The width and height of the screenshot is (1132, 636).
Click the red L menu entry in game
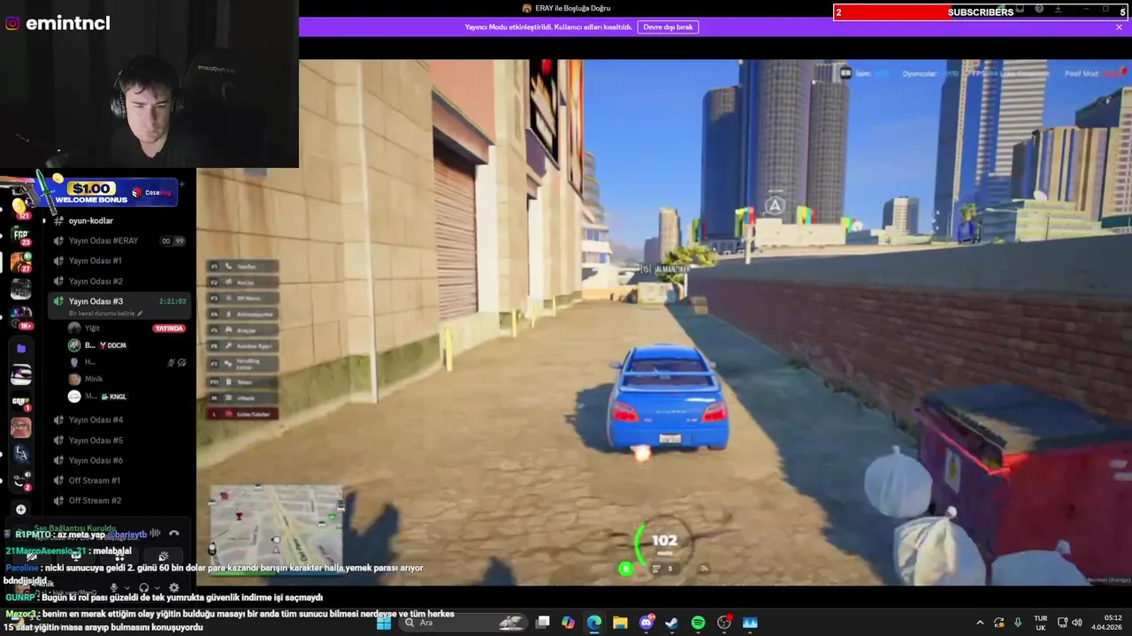point(243,413)
